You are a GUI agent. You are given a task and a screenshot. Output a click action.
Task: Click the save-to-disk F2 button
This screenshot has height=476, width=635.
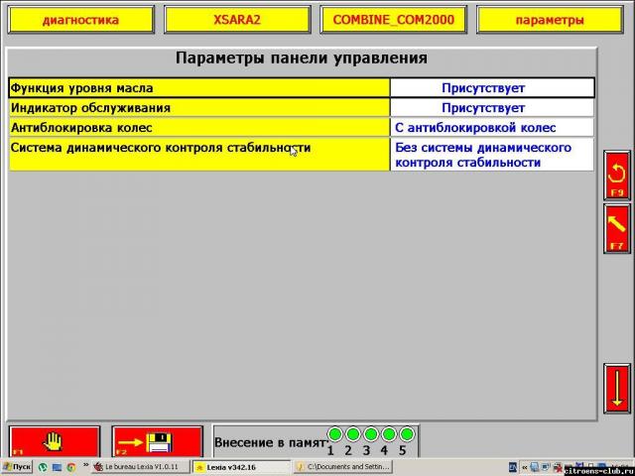point(157,441)
